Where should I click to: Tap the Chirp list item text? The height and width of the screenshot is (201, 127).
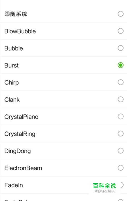click(11, 82)
